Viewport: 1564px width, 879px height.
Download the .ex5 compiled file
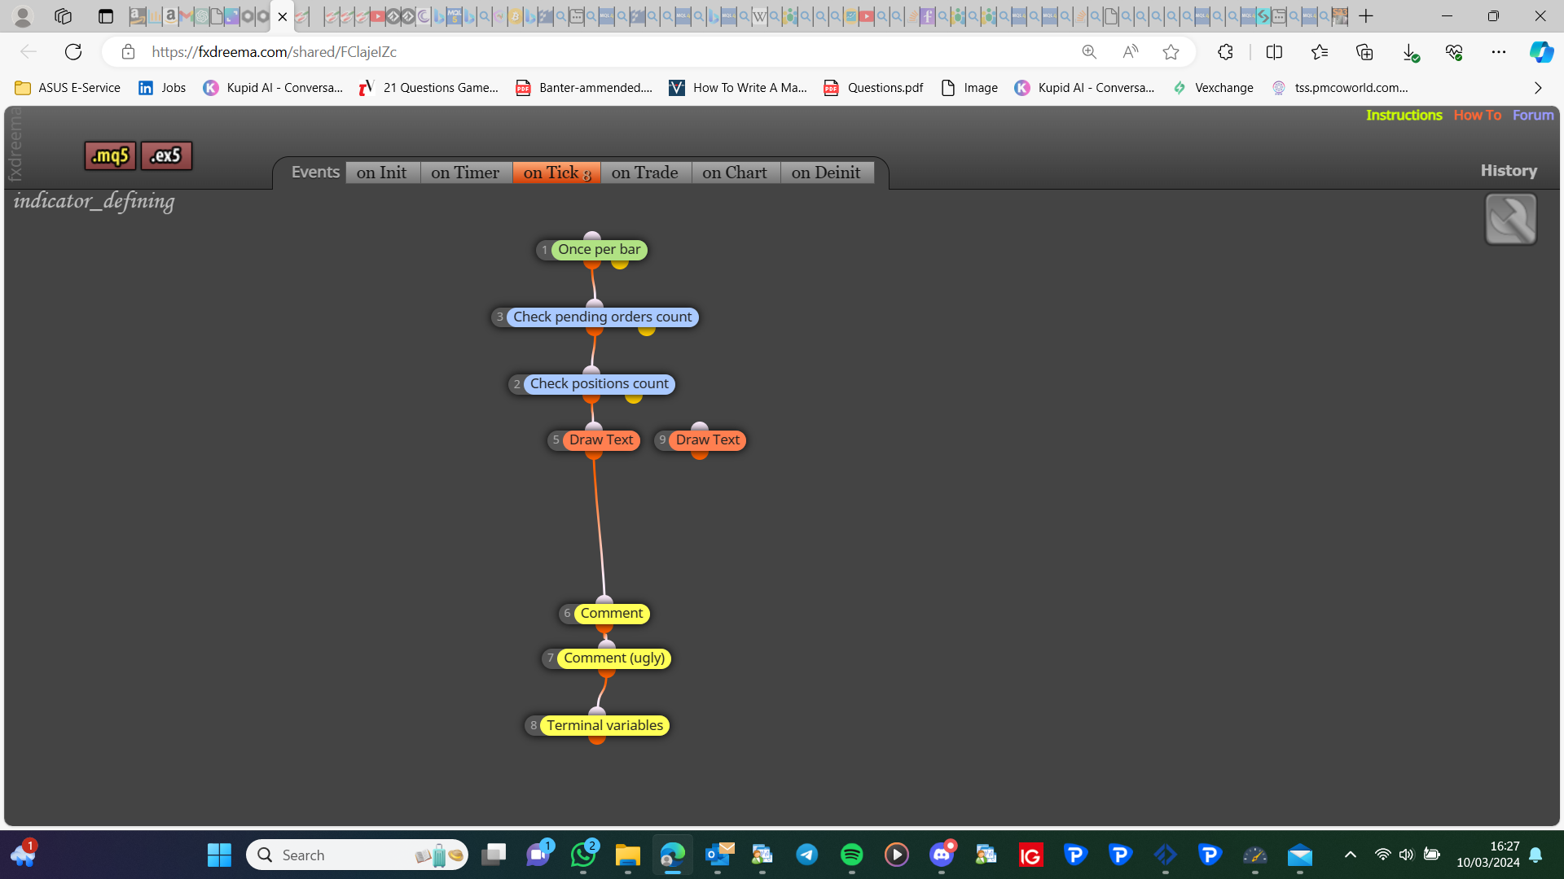166,155
